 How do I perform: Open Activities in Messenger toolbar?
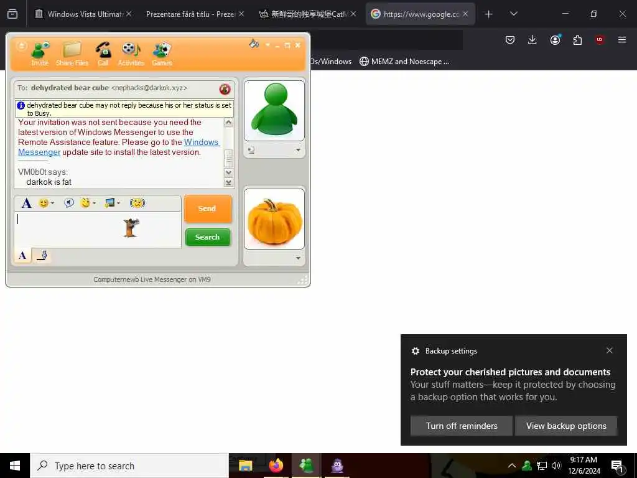click(131, 54)
